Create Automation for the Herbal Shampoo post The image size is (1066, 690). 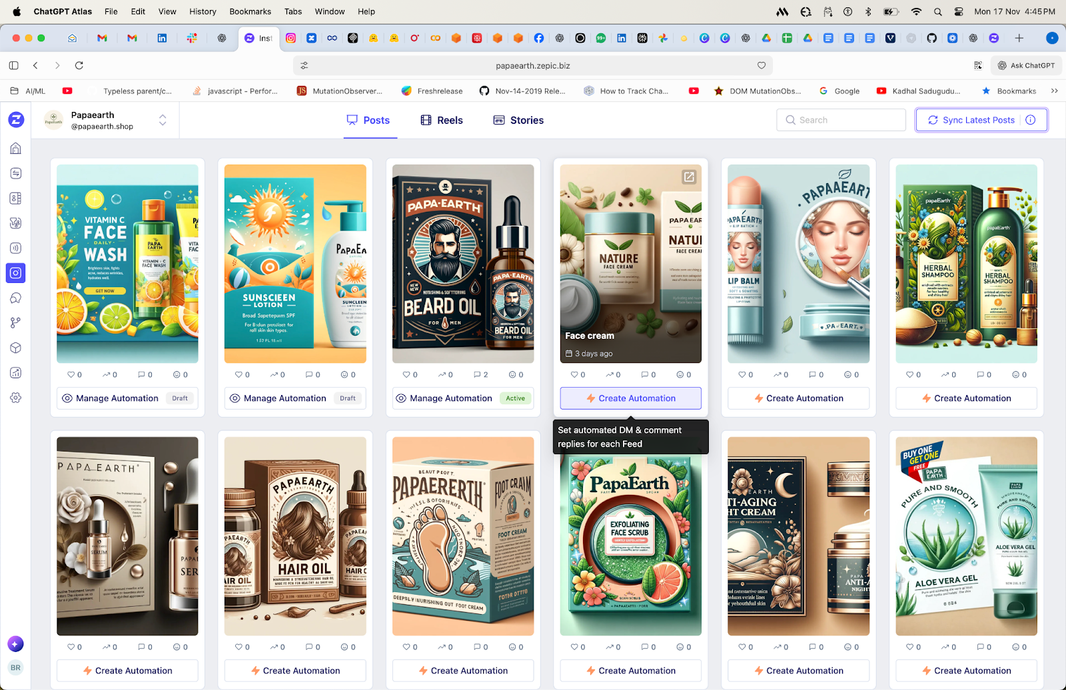pyautogui.click(x=966, y=398)
